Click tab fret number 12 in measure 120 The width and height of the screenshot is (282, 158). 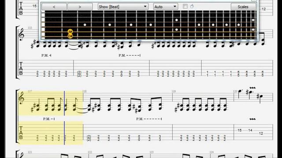click(x=261, y=133)
